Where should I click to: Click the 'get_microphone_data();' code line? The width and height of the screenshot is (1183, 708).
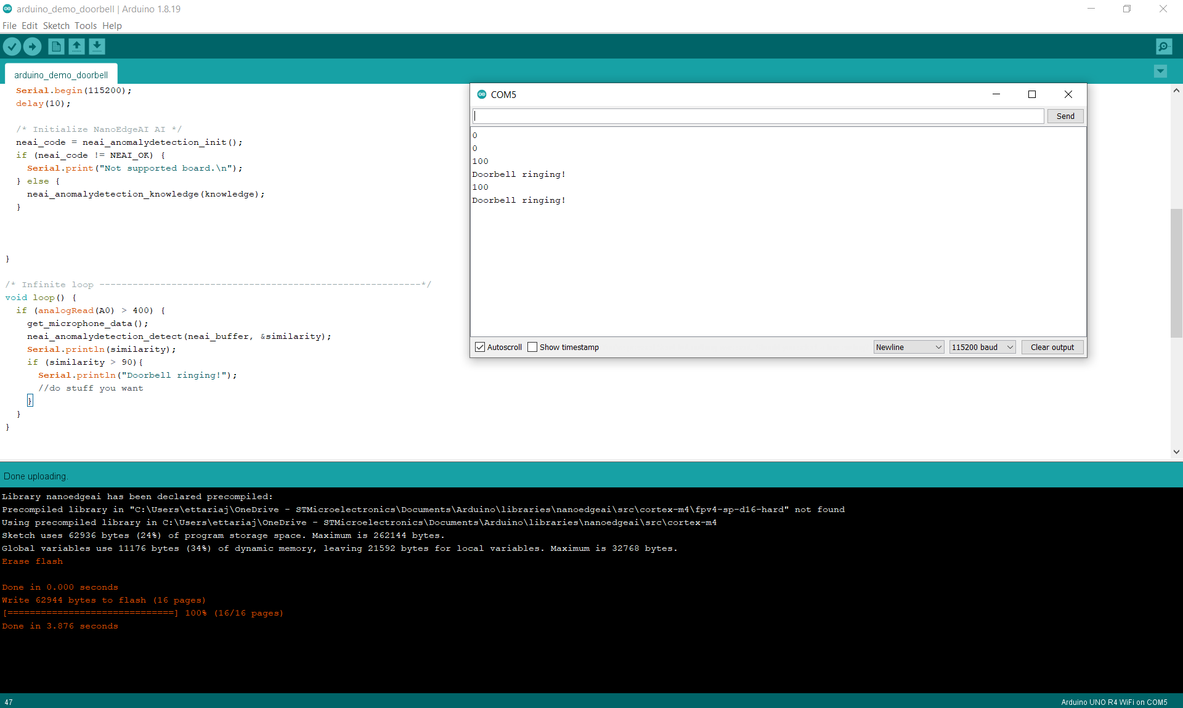(x=87, y=323)
